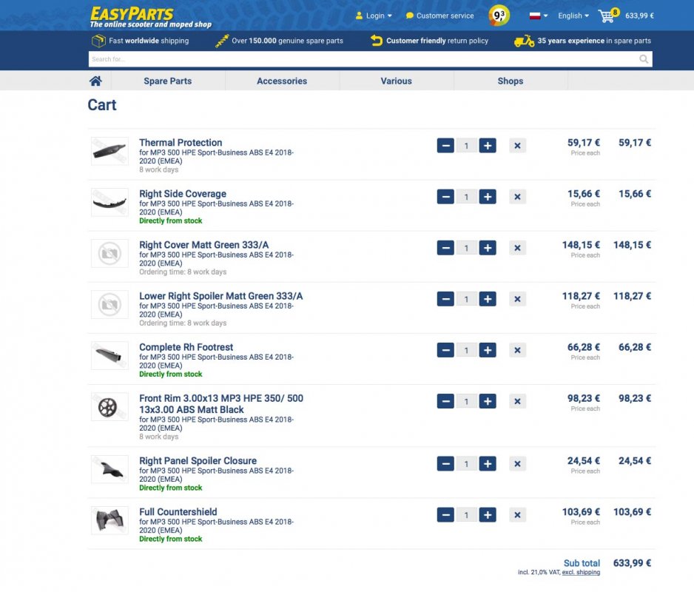Remove Lower Right Spoiler Matt Green

[x=517, y=299]
